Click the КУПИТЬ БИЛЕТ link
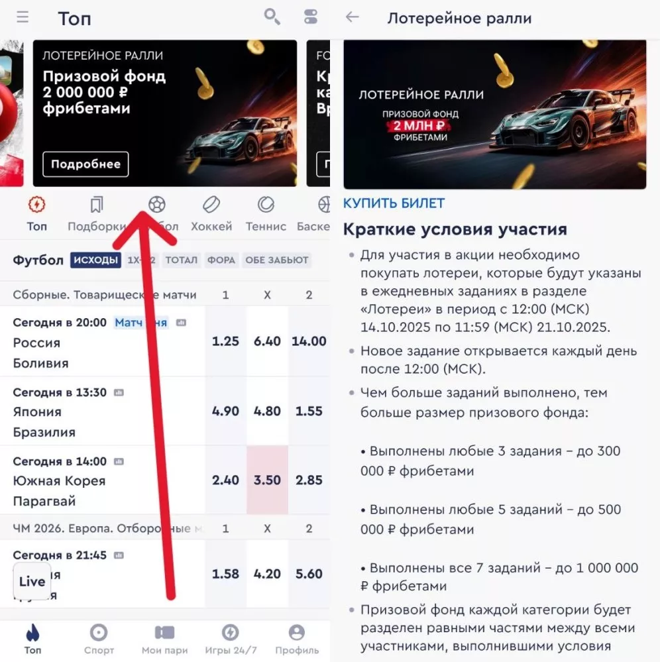660x662 pixels. 394,203
